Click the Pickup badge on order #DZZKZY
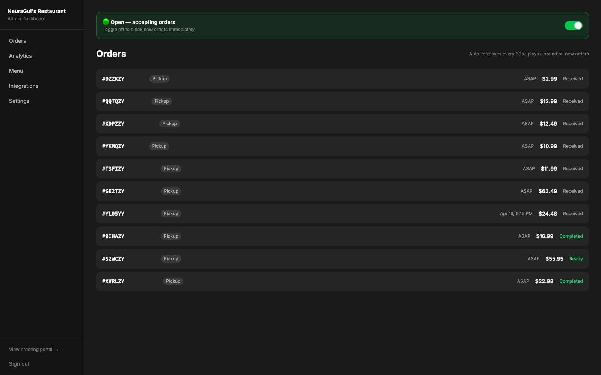This screenshot has width=601, height=375. tap(160, 79)
